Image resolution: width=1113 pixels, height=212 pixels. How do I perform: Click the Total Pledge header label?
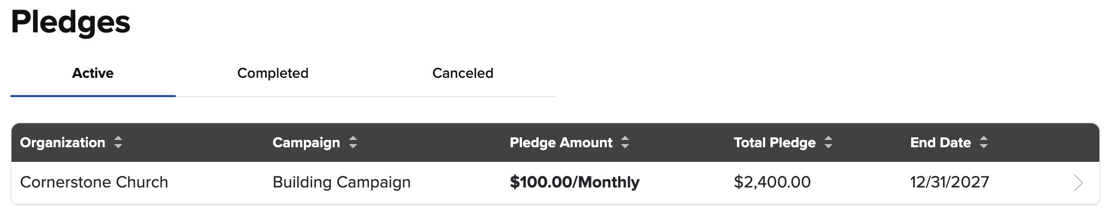(774, 143)
